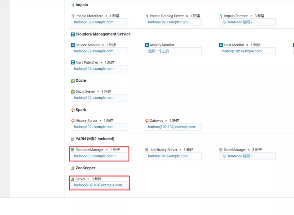Click the YARN section header icon
The width and height of the screenshot is (294, 215).
click(x=73, y=139)
